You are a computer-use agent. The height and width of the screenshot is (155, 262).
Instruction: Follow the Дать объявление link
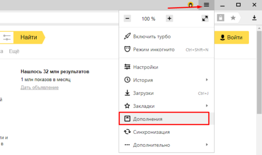(40, 88)
